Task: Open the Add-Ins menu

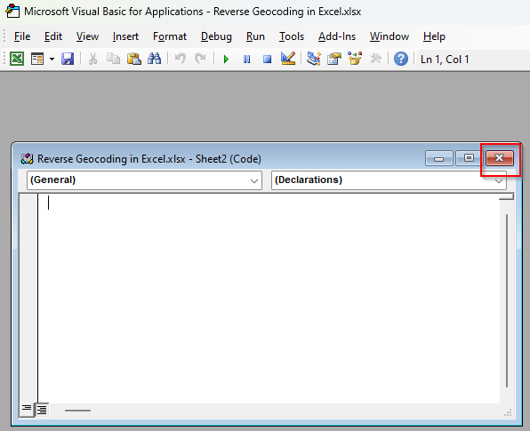Action: tap(337, 36)
